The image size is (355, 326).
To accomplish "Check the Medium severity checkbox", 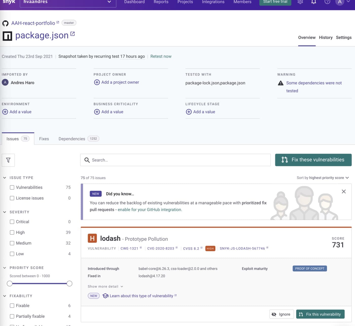I will point(12,243).
